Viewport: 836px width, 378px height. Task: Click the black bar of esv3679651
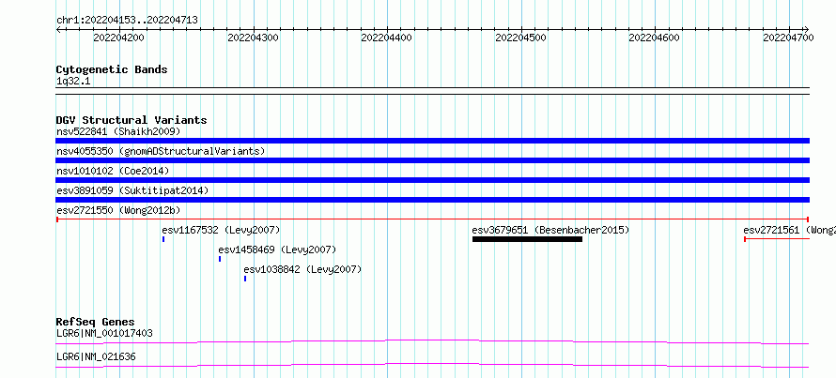(x=527, y=239)
